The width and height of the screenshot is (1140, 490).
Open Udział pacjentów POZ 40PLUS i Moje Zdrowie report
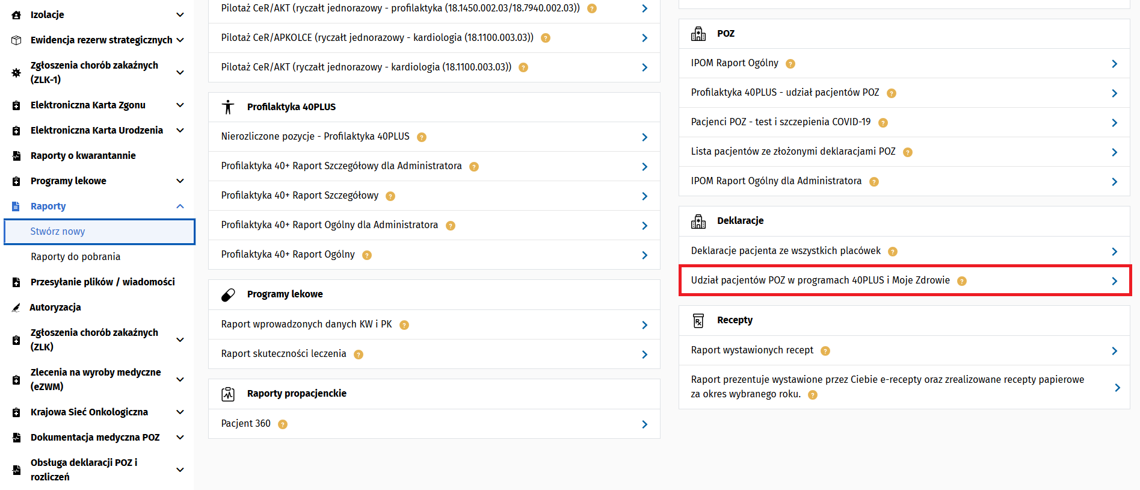(820, 281)
